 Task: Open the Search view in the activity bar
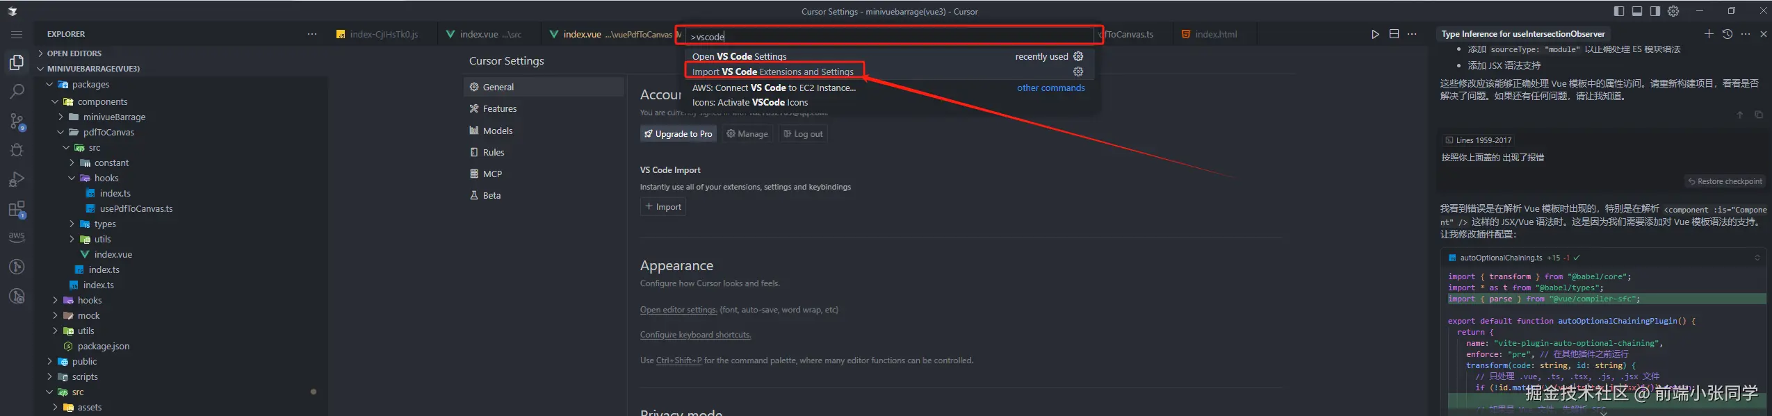17,91
